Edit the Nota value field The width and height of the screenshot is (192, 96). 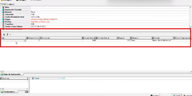coord(110,7)
